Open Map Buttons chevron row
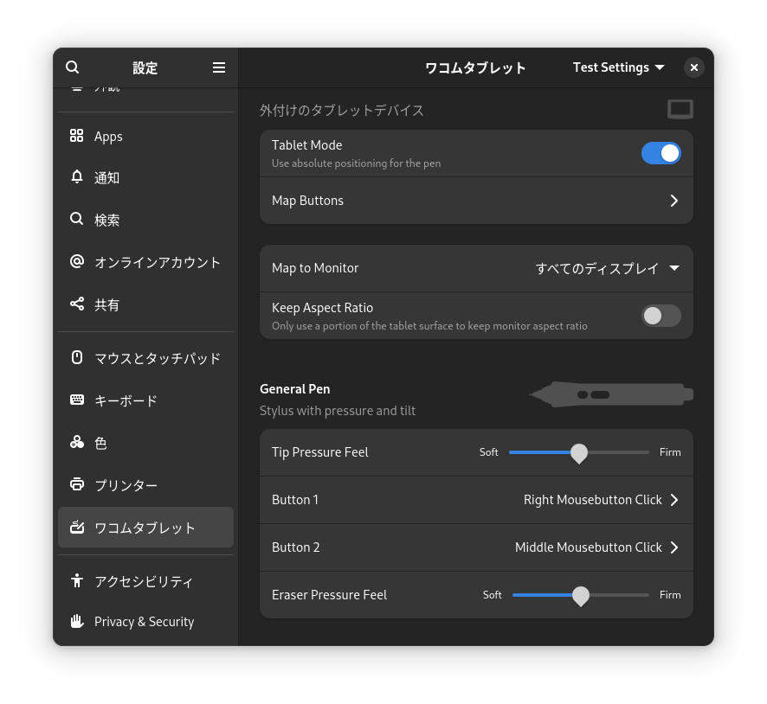Screen dimensions: 767x704 click(476, 201)
